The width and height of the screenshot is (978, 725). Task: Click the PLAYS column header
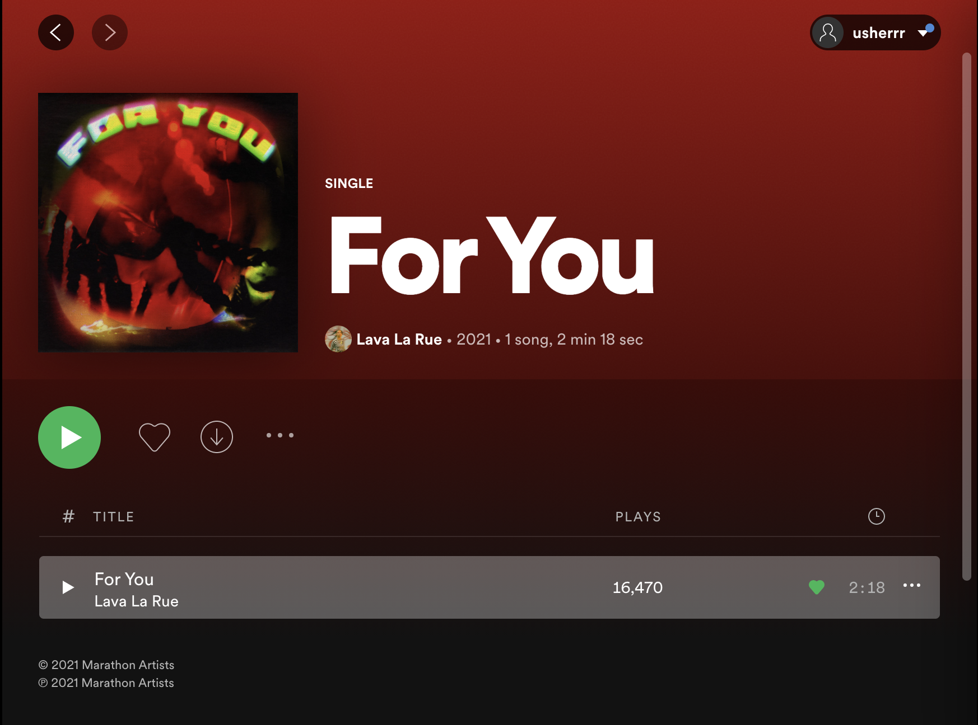639,517
